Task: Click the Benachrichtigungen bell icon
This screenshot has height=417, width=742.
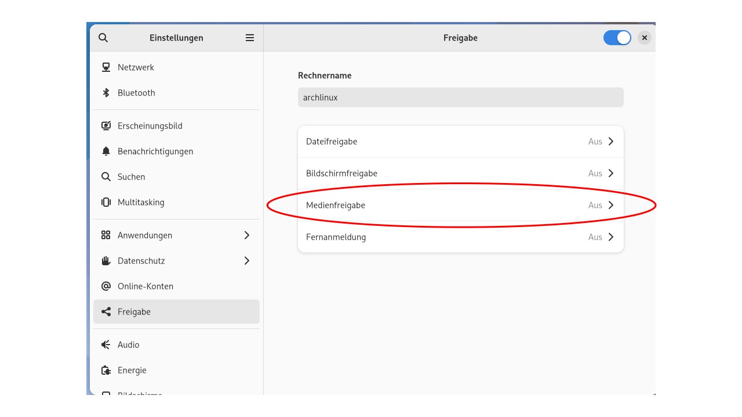Action: click(106, 151)
